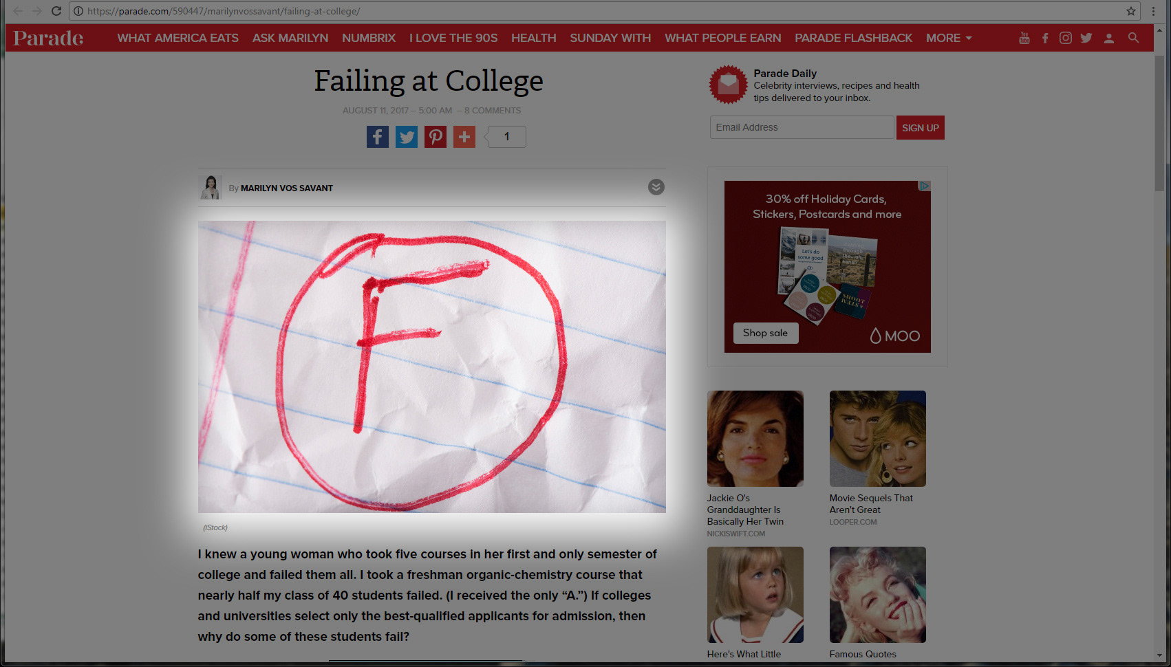Share article on Facebook
Screen dimensions: 1171x667
377,137
